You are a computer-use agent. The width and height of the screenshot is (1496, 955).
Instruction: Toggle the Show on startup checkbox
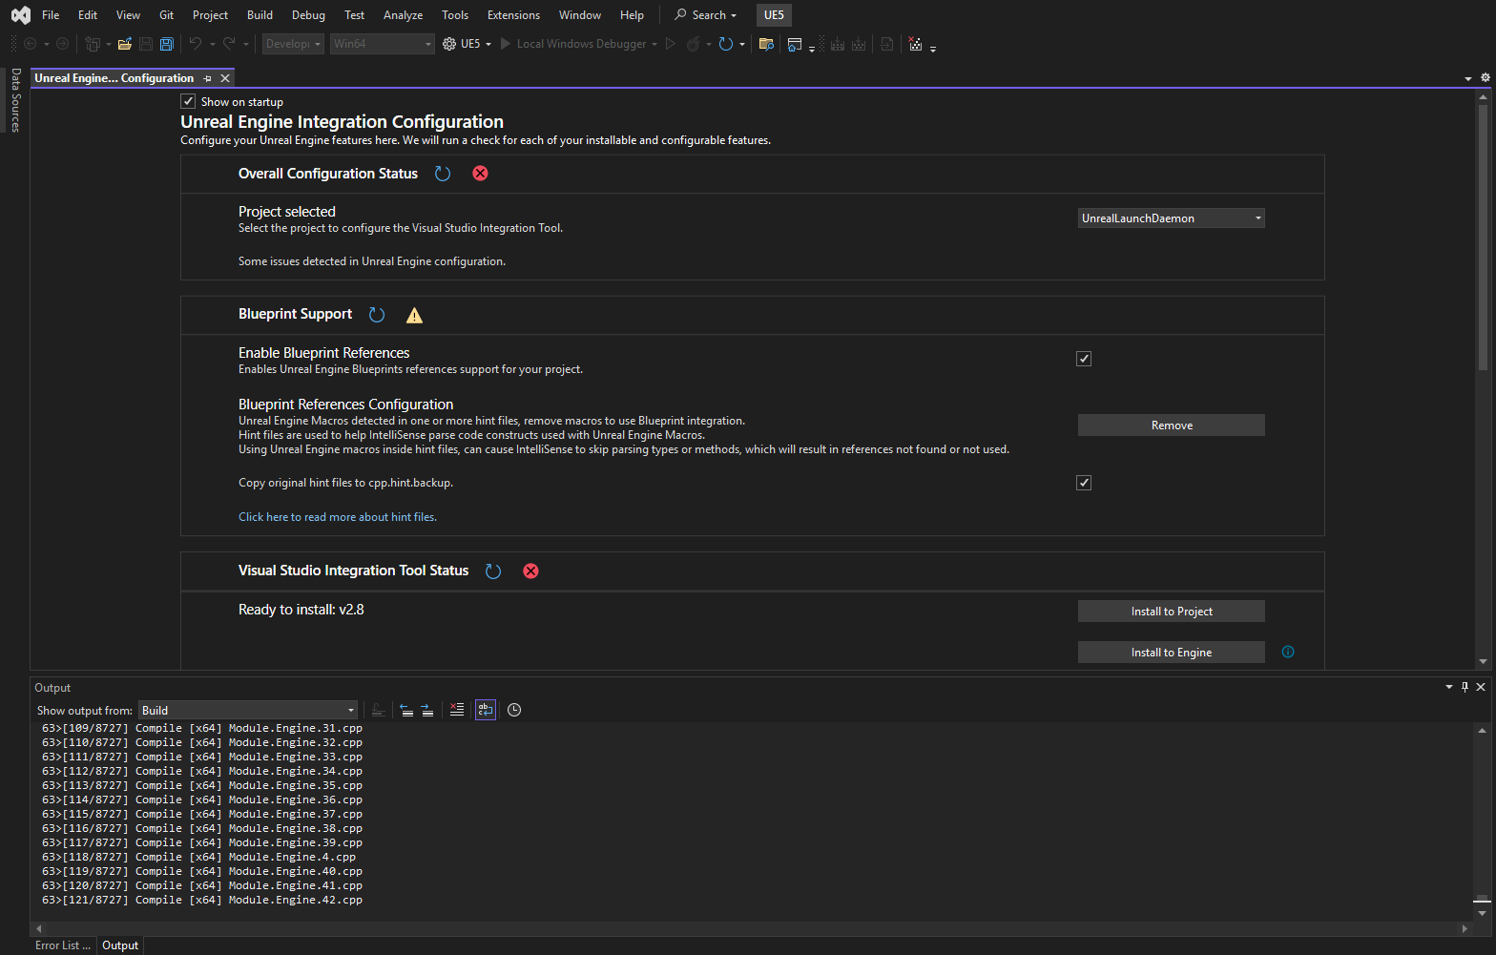point(188,101)
